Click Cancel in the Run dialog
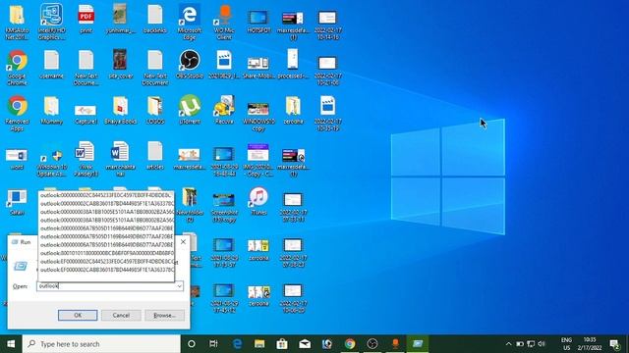The width and height of the screenshot is (629, 353). (x=121, y=316)
